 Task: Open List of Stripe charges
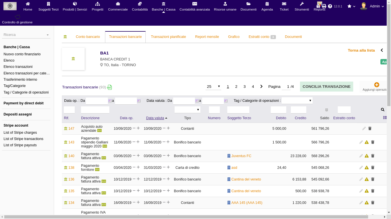coord(20,133)
